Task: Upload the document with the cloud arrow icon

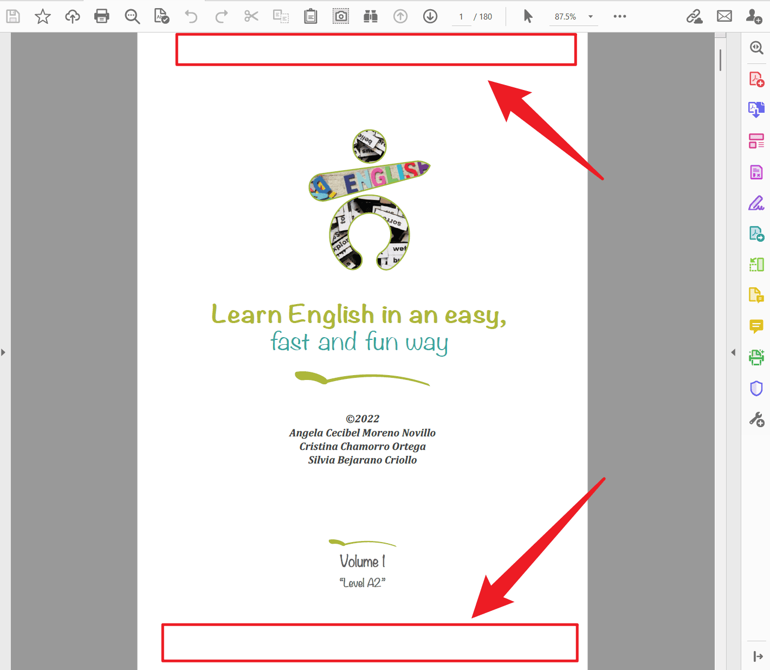Action: [x=73, y=16]
